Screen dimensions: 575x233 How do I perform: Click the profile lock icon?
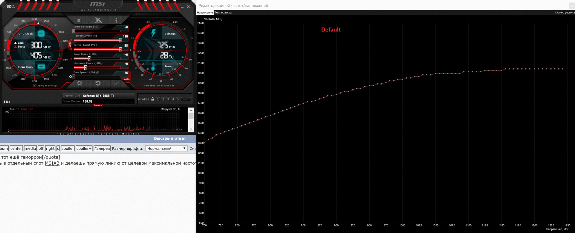[152, 99]
